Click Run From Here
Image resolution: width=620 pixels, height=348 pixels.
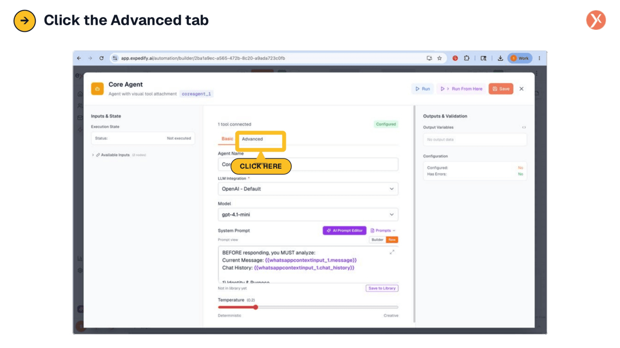(461, 89)
